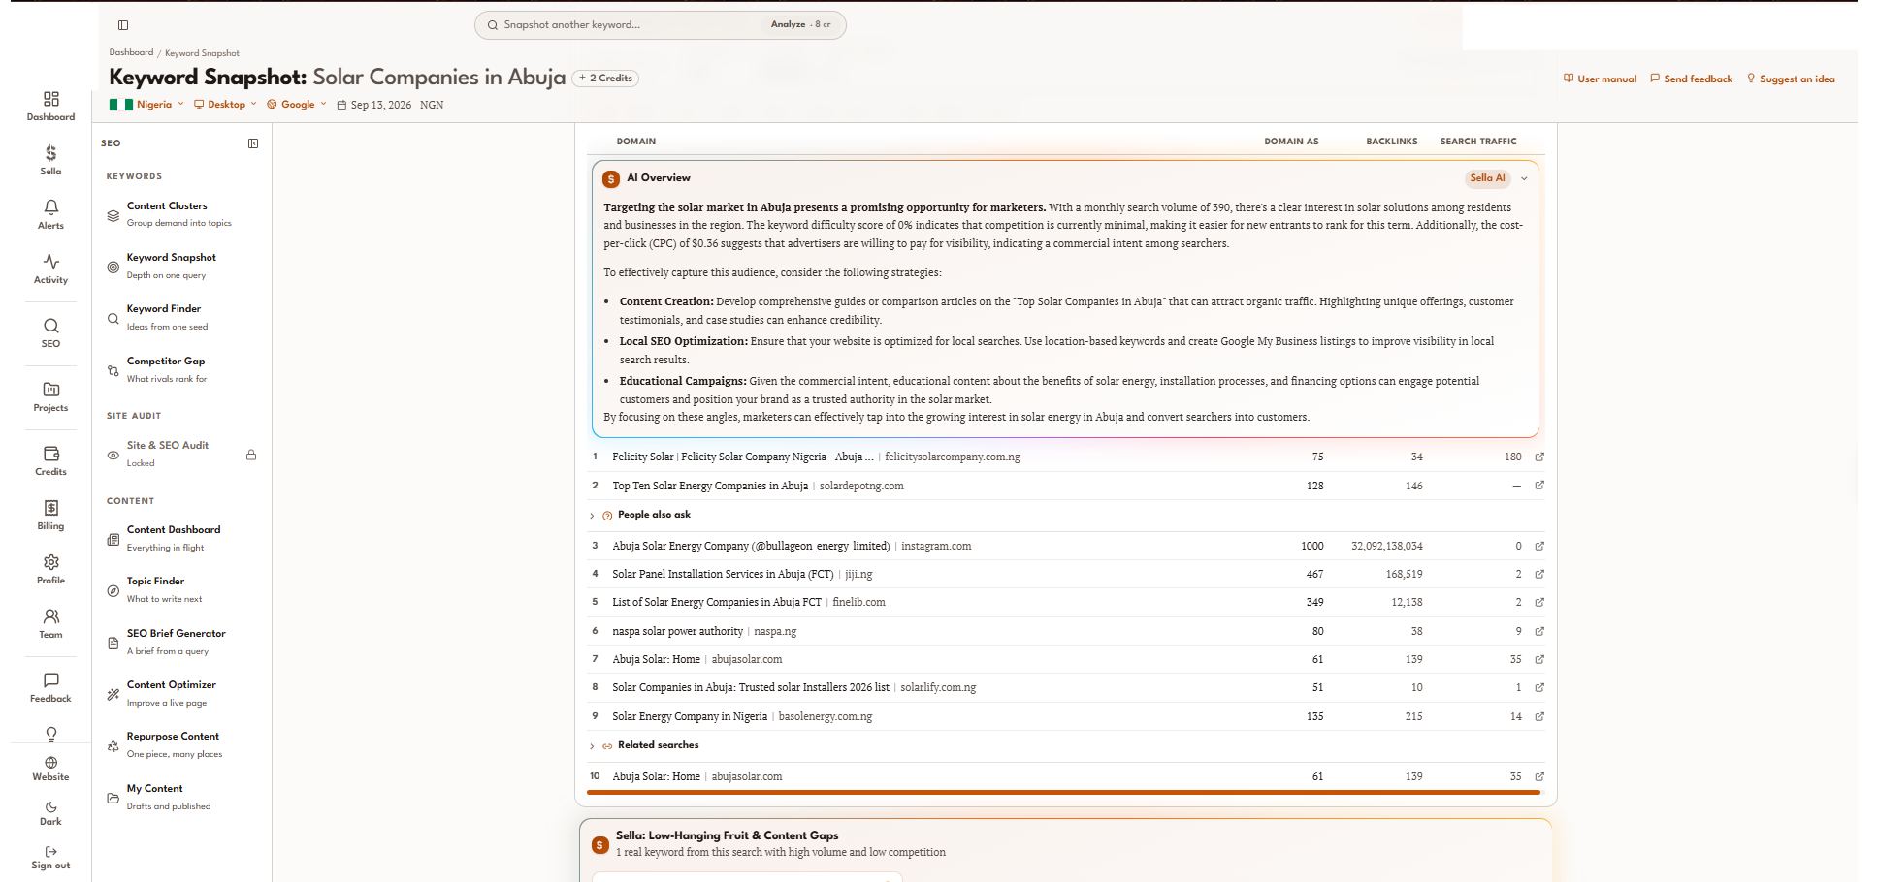Expand the People also ask row
This screenshot has width=1878, height=882.
tap(1065, 515)
